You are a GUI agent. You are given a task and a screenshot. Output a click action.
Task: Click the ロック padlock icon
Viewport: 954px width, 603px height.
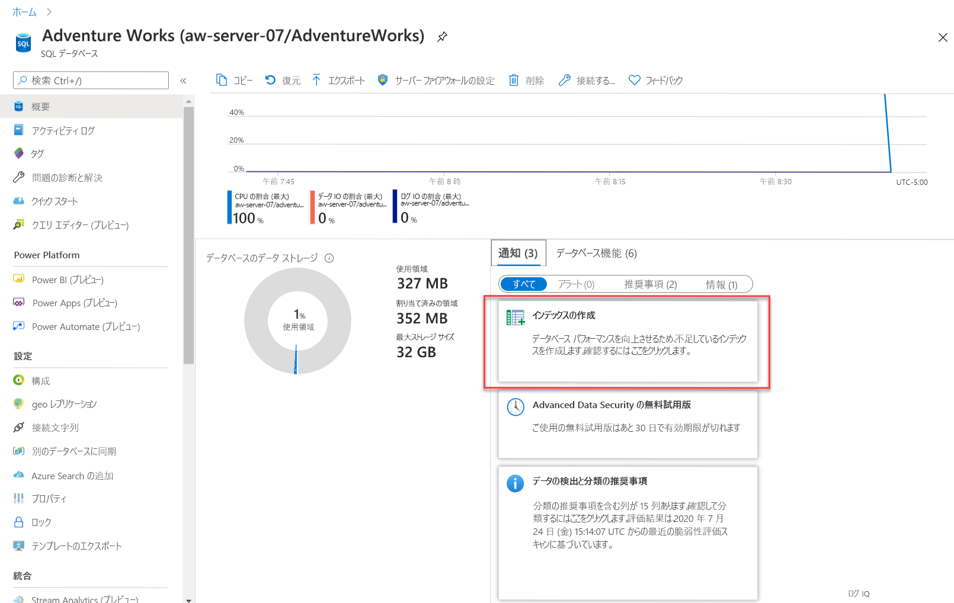point(19,522)
